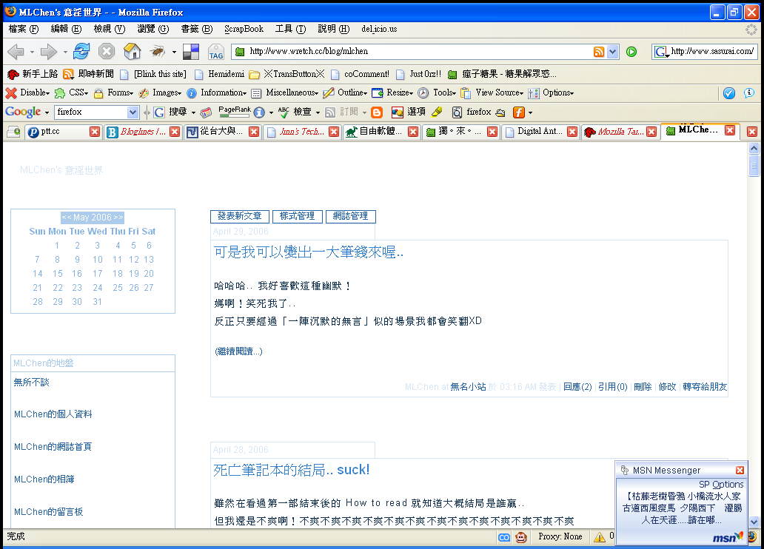Expand the Google search box dropdown arrow
Viewport: 764px width, 549px height.
133,112
